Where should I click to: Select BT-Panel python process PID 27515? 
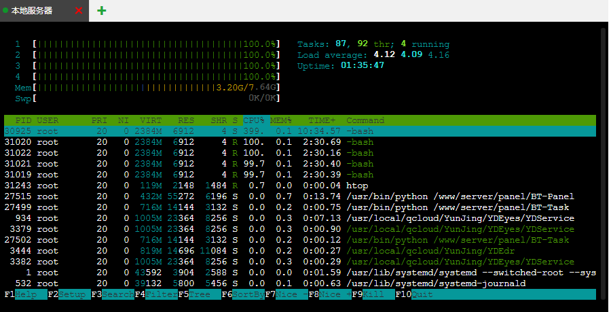click(x=300, y=196)
